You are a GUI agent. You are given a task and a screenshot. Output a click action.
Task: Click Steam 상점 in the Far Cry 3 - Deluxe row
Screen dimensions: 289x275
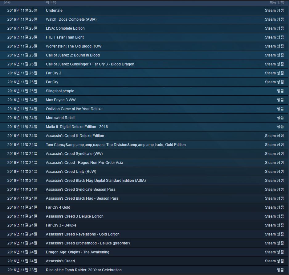275,225
